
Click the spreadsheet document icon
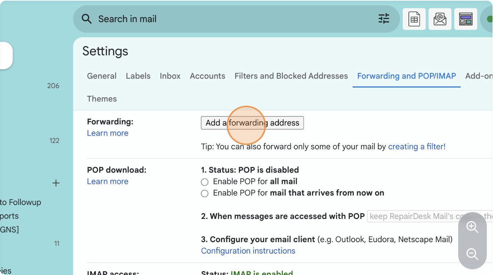414,19
